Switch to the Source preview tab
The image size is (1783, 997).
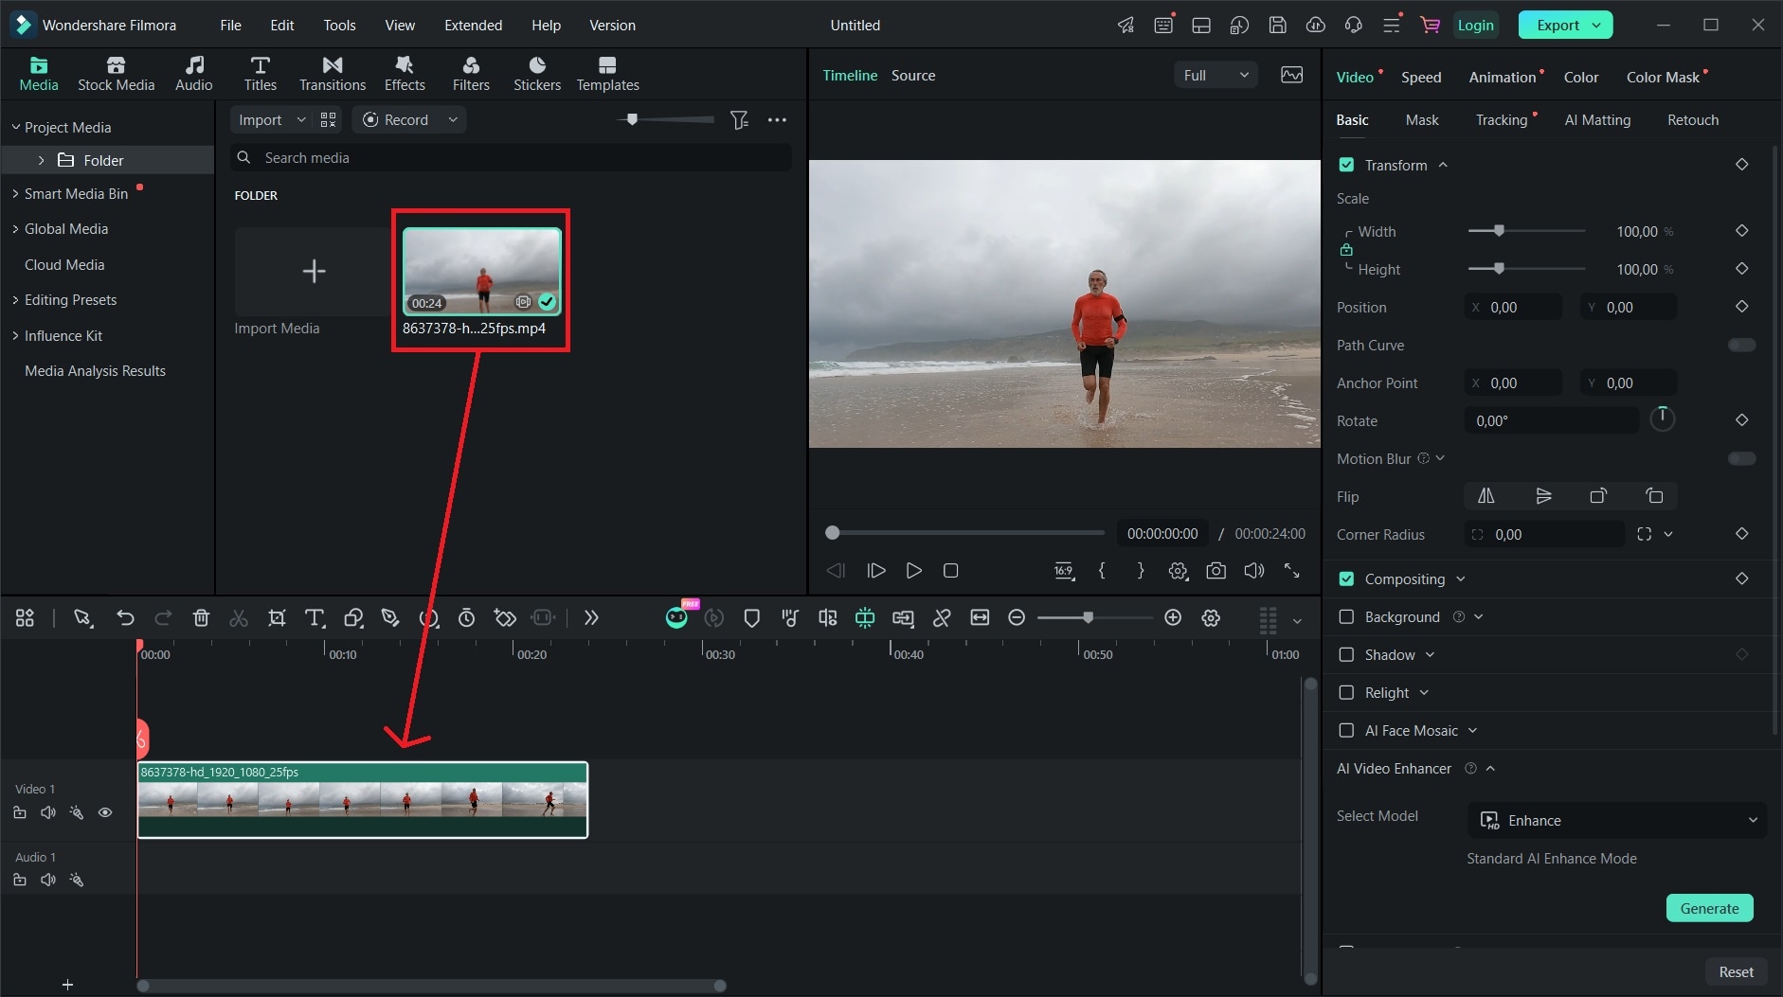[x=912, y=75]
